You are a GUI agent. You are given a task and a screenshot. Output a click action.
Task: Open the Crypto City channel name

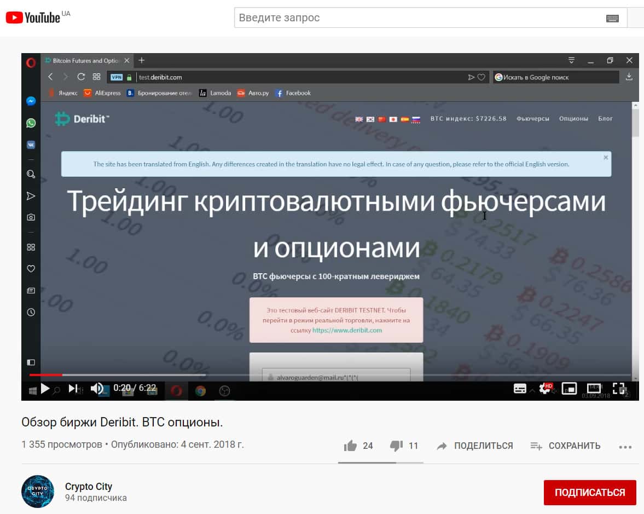[x=89, y=487]
